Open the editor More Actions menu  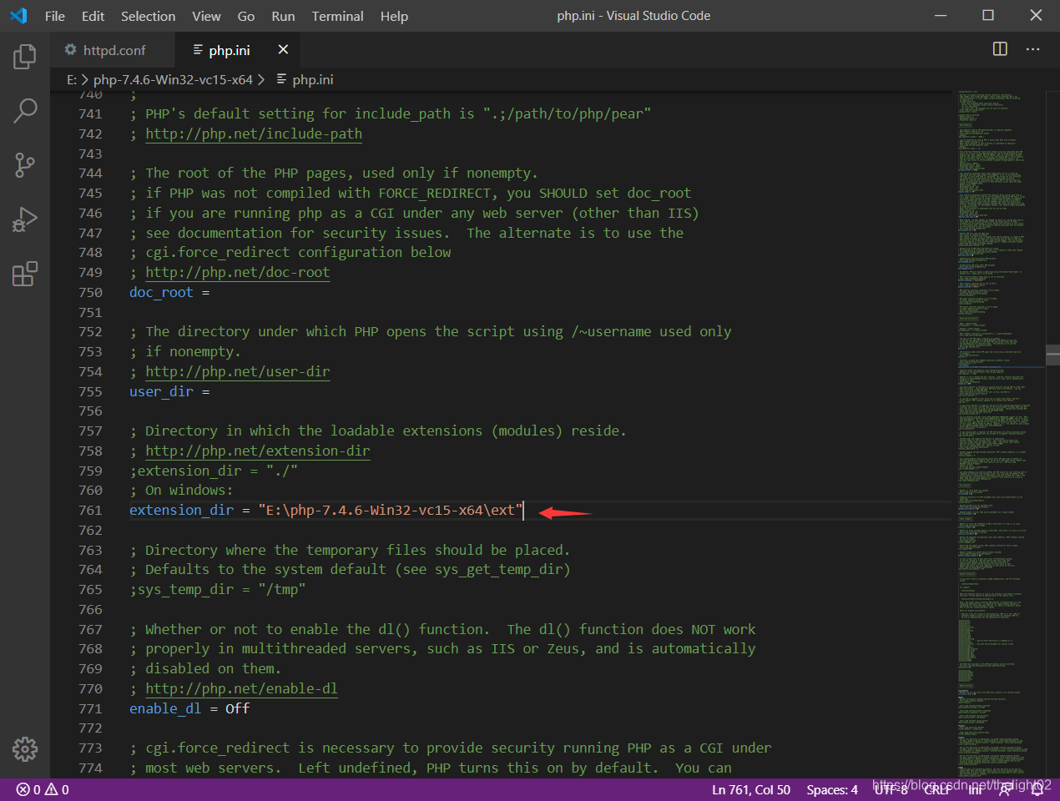click(1032, 49)
